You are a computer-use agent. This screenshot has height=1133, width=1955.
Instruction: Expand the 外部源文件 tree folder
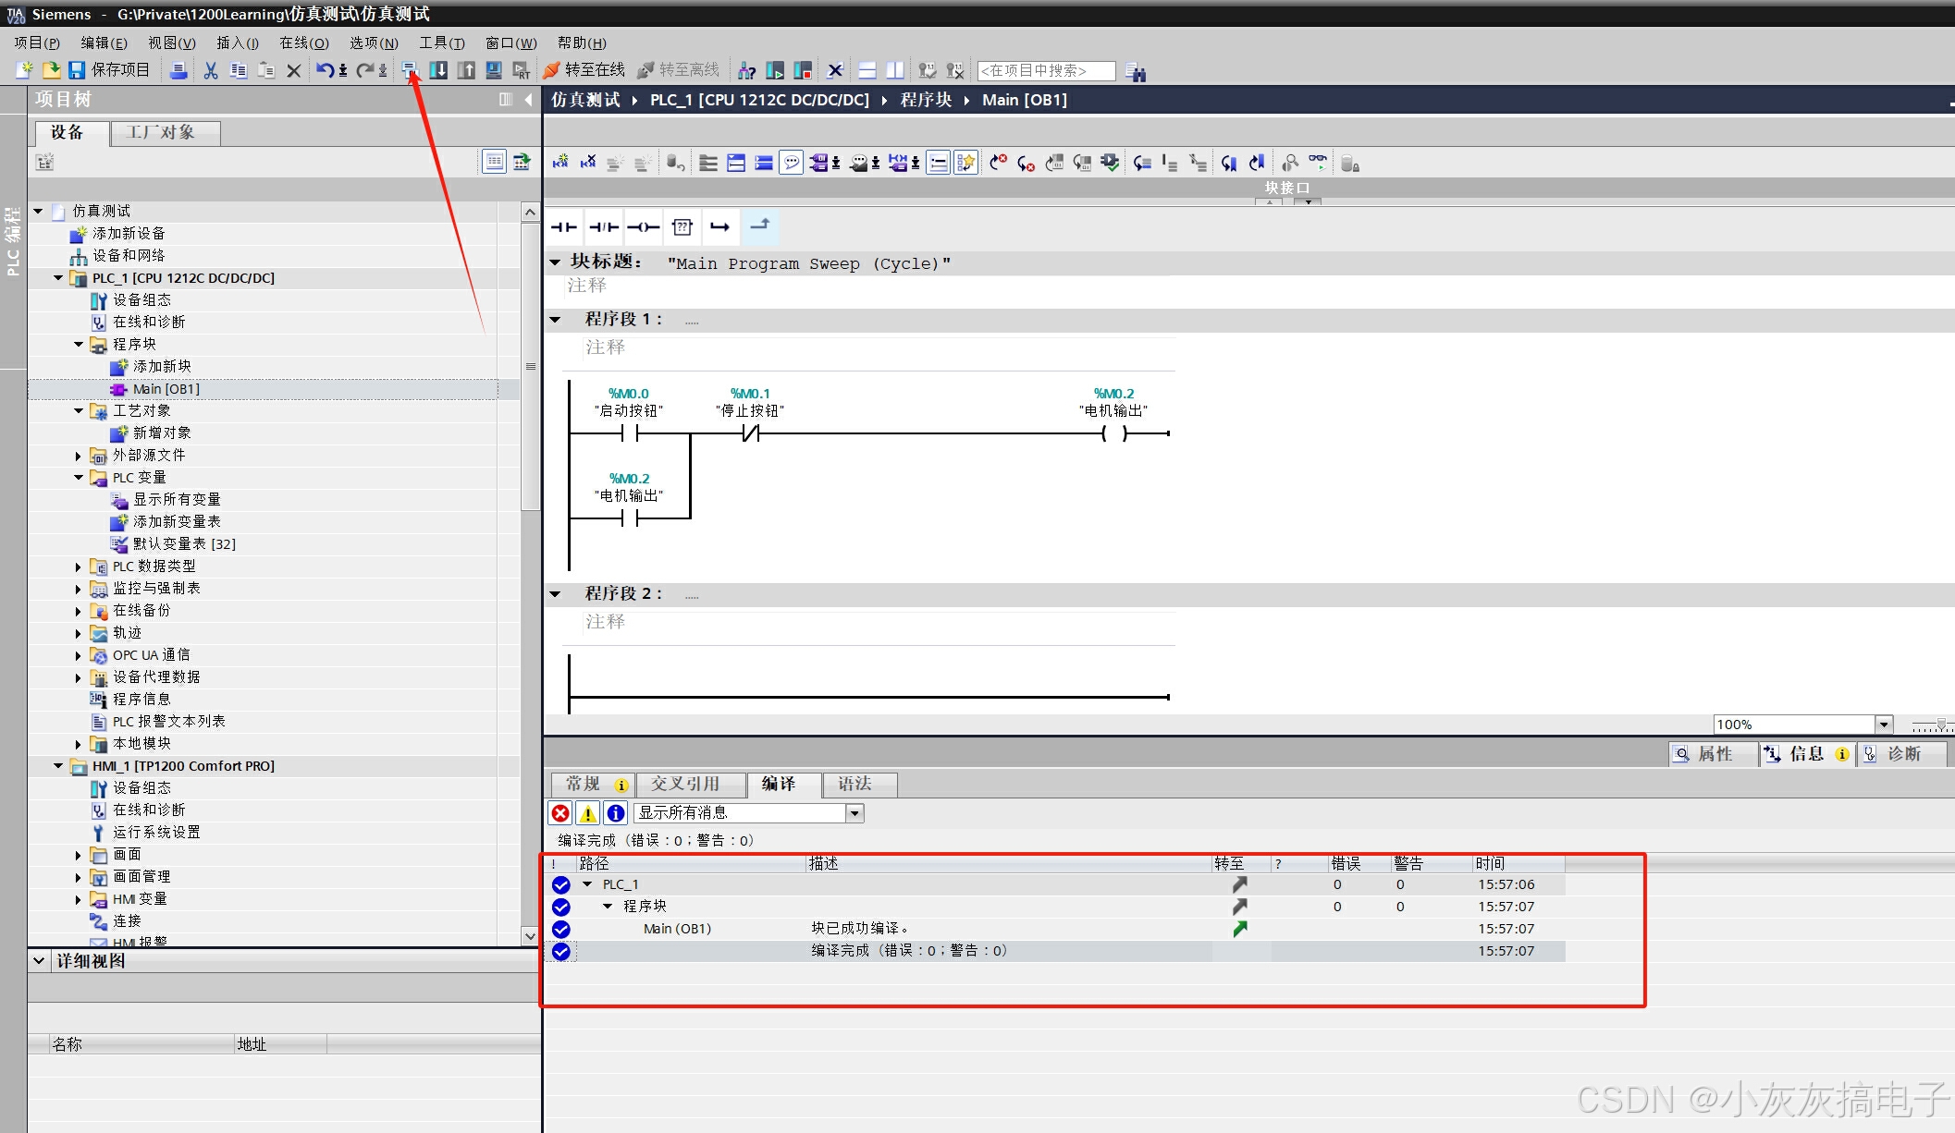(x=79, y=456)
